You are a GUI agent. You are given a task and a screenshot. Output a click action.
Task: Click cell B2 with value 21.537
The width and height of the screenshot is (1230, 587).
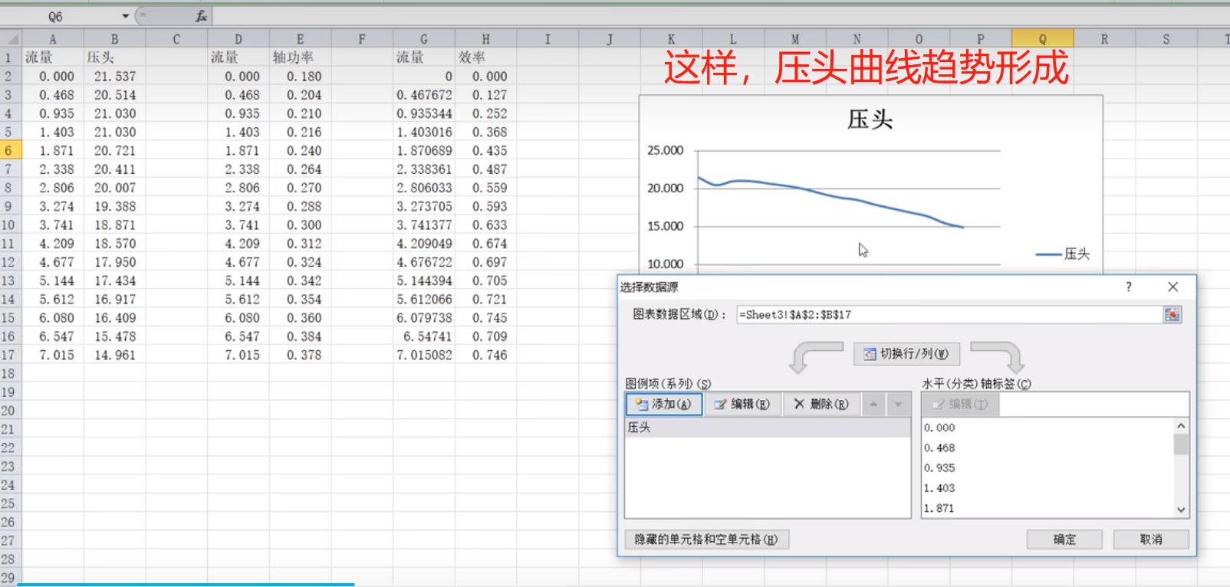click(114, 76)
